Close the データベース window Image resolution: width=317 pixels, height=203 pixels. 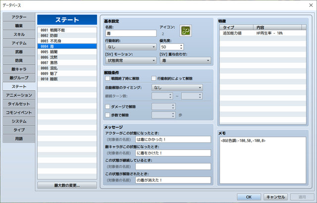[311, 5]
